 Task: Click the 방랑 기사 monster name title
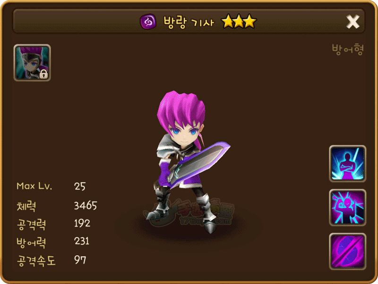click(x=189, y=22)
